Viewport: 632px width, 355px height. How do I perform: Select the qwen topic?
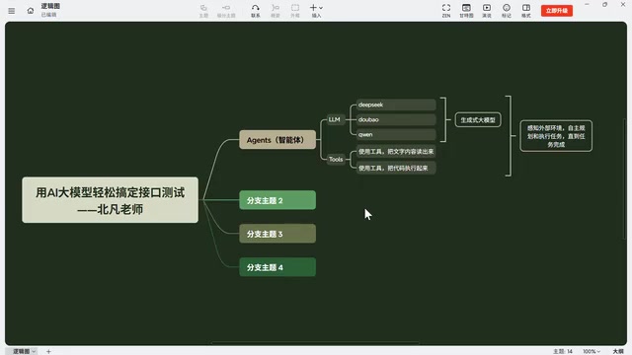click(396, 134)
